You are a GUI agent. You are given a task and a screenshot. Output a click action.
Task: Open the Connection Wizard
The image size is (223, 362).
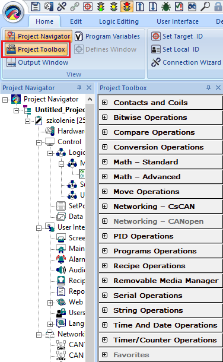pos(186,62)
